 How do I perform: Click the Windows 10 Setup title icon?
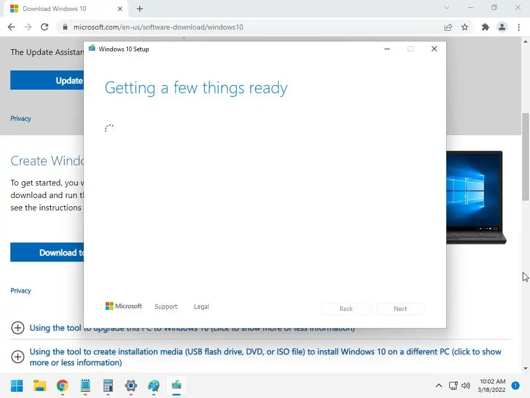[92, 48]
